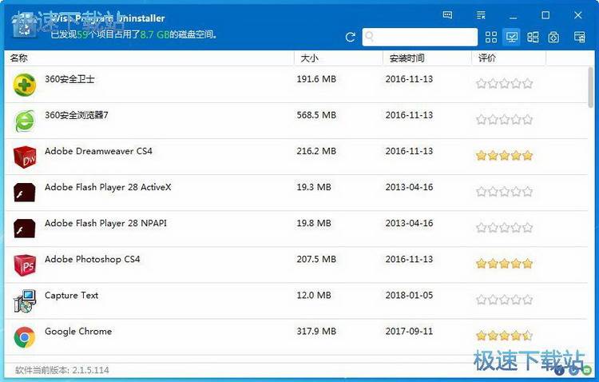Select the Windows apps filter icon

click(533, 37)
